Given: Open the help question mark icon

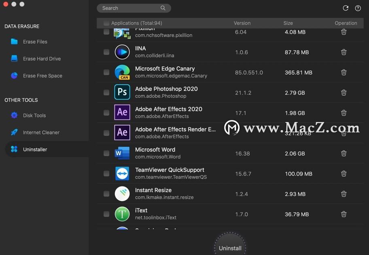Looking at the screenshot, I should [x=358, y=8].
